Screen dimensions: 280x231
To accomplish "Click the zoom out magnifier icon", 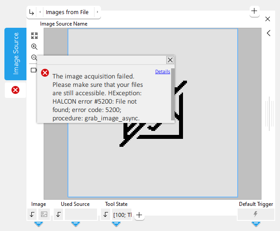I will (34, 57).
